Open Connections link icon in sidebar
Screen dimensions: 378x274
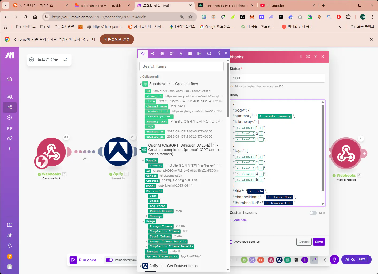[10, 138]
